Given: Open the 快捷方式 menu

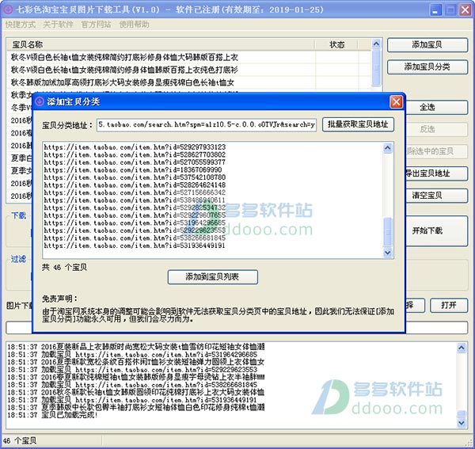Looking at the screenshot, I should (21, 25).
